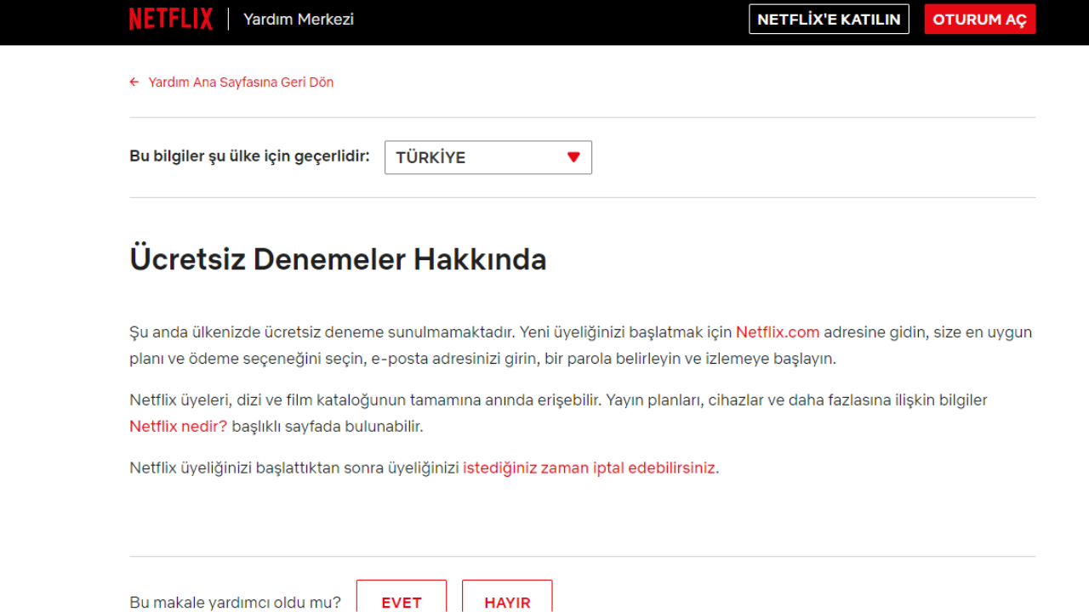The height and width of the screenshot is (612, 1089).
Task: Click the left arrow icon beside Yardım Ana Sayfasına
Action: [134, 82]
